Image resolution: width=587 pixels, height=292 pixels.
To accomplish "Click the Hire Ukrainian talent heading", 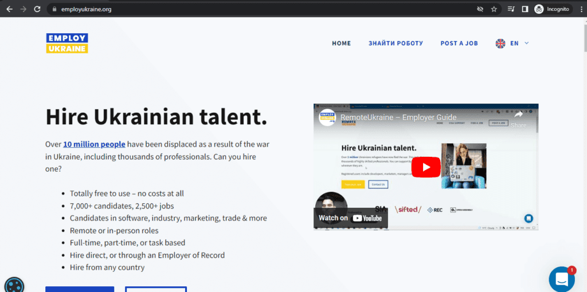I will 156,117.
